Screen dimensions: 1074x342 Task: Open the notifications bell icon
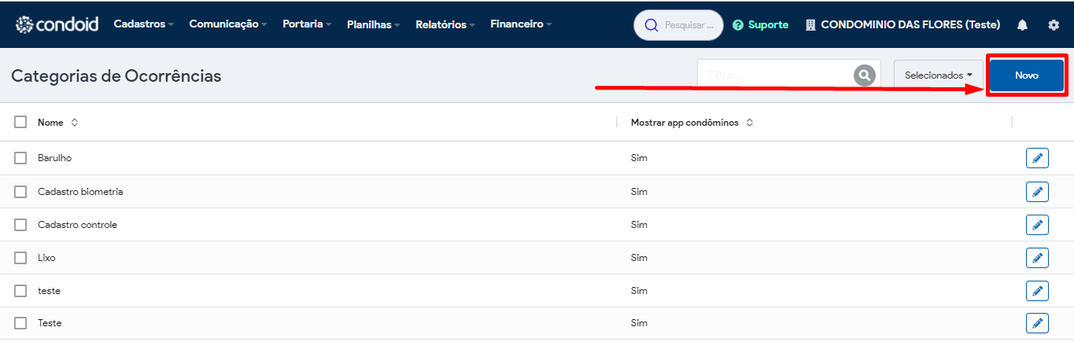click(1022, 25)
